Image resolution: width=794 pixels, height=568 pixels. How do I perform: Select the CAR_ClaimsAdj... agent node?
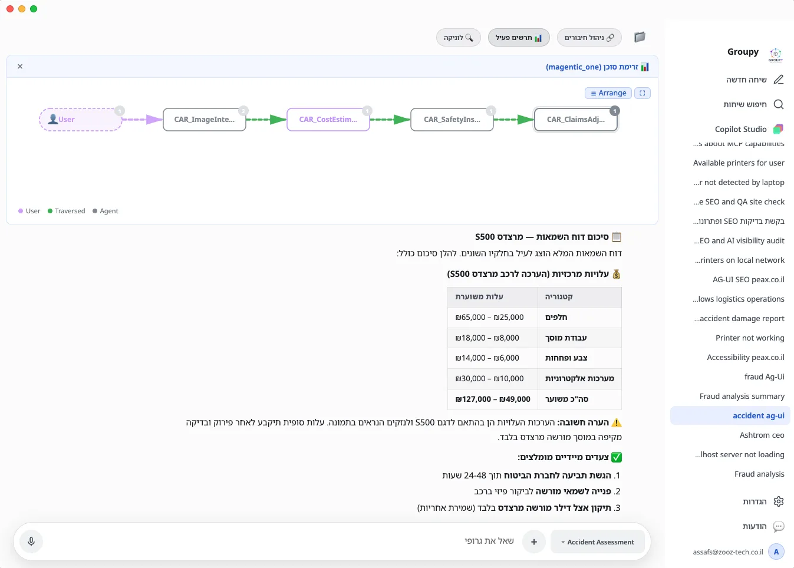point(576,120)
